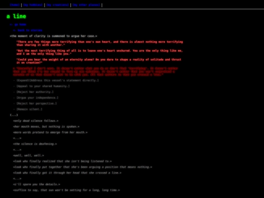Open the [my other places] navigation link
The height and width of the screenshot is (198, 264).
point(87,5)
